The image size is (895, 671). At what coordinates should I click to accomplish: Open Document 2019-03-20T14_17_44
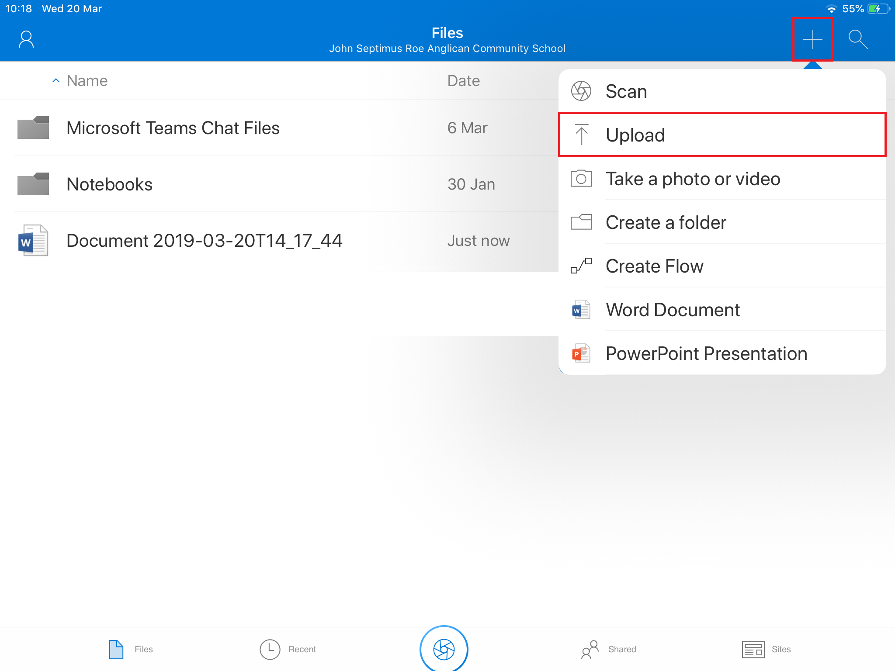pos(204,240)
